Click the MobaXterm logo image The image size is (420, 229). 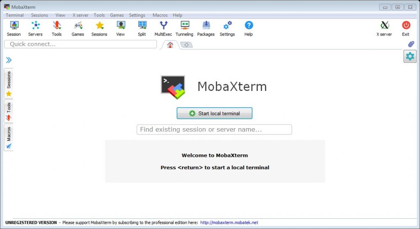pos(173,87)
